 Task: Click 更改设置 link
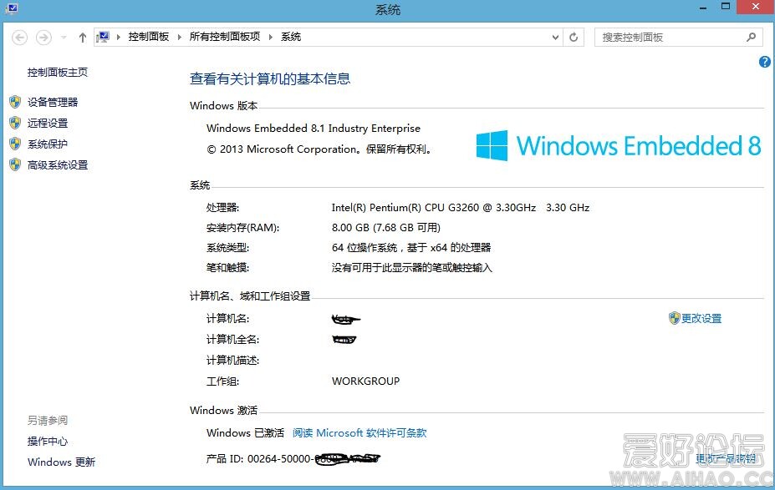coord(701,319)
